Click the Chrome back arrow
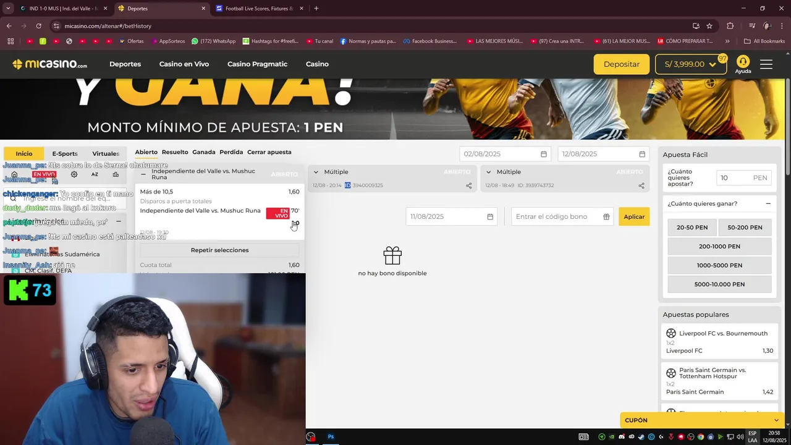 point(9,26)
